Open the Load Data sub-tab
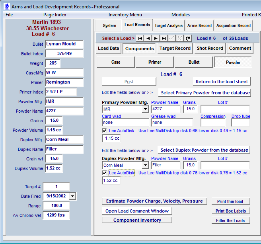The height and width of the screenshot is (244, 261). tap(108, 48)
